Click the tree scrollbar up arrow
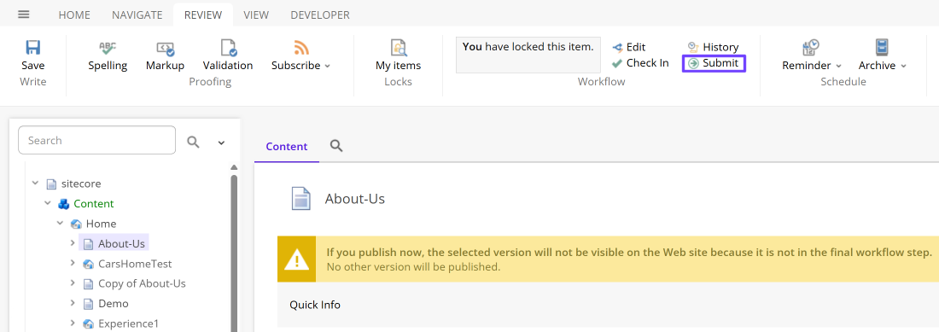This screenshot has height=332, width=939. tap(234, 167)
